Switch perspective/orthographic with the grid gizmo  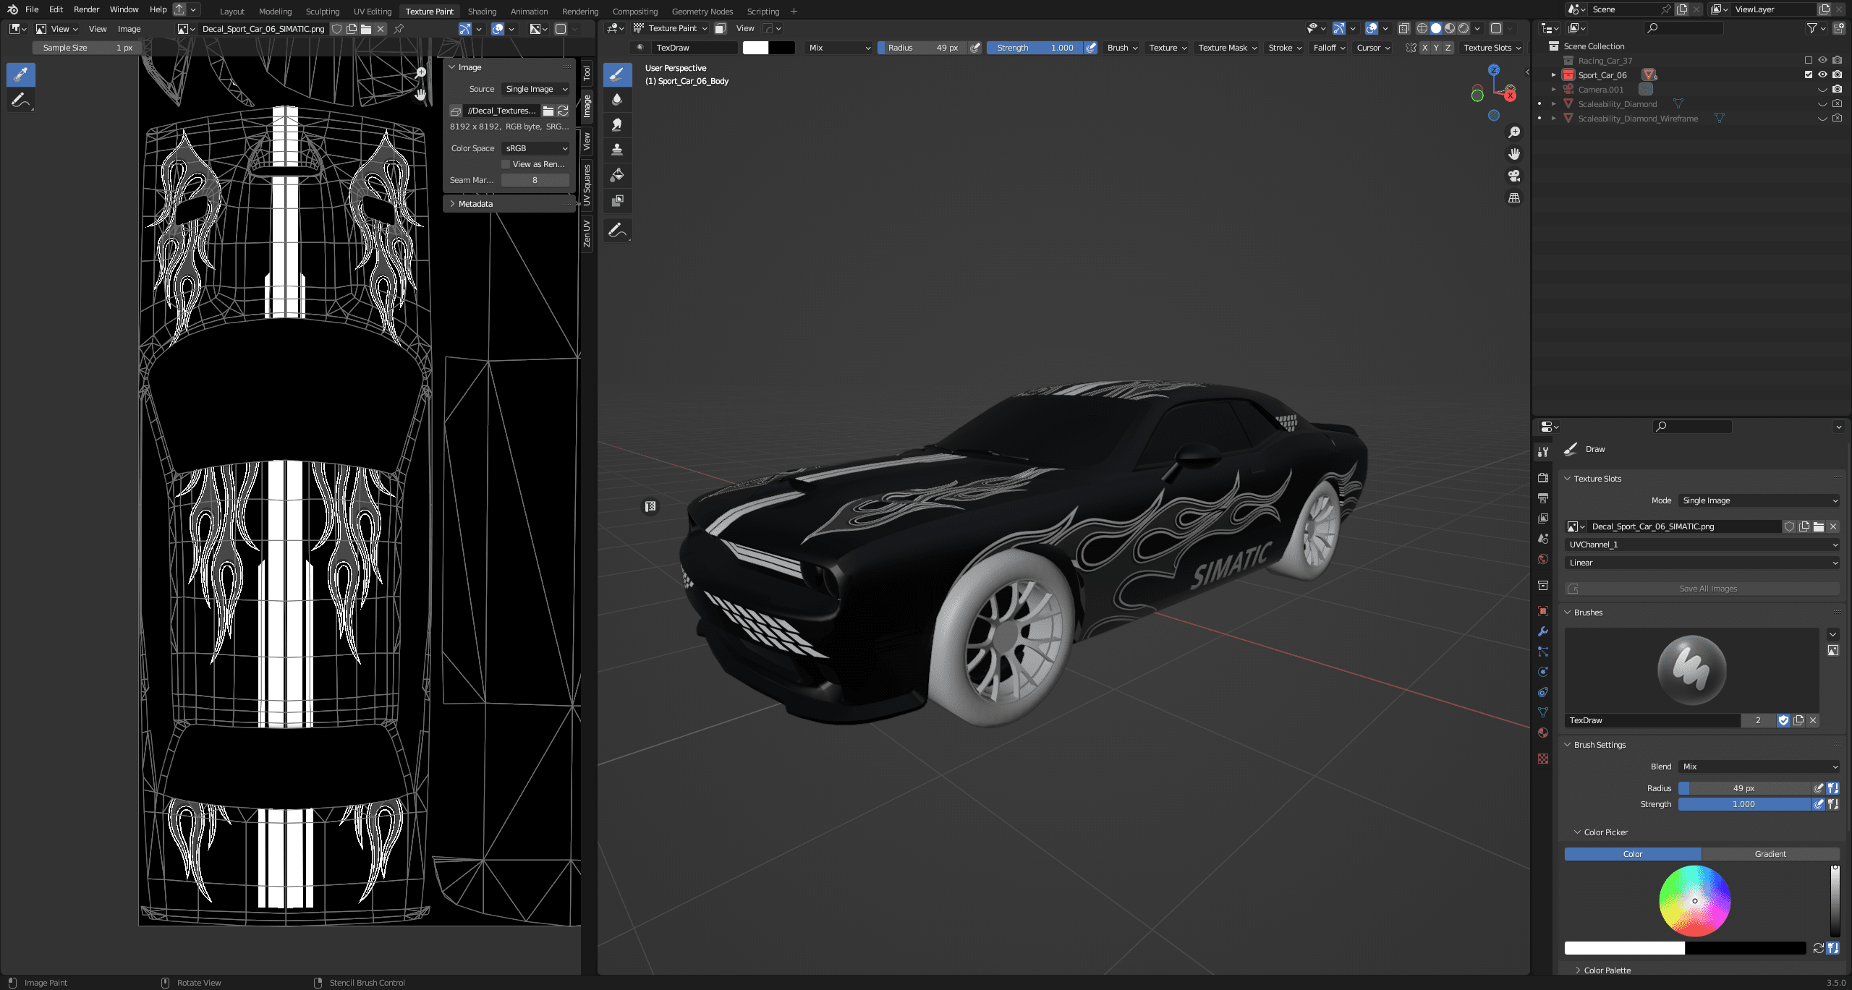point(1513,197)
